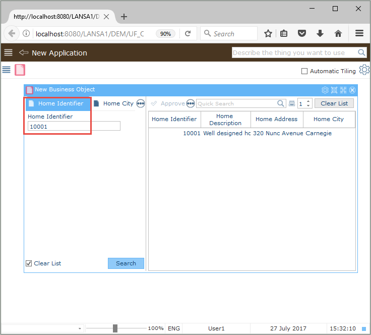Increase the list number stepper
371x335 pixels.
pyautogui.click(x=308, y=101)
